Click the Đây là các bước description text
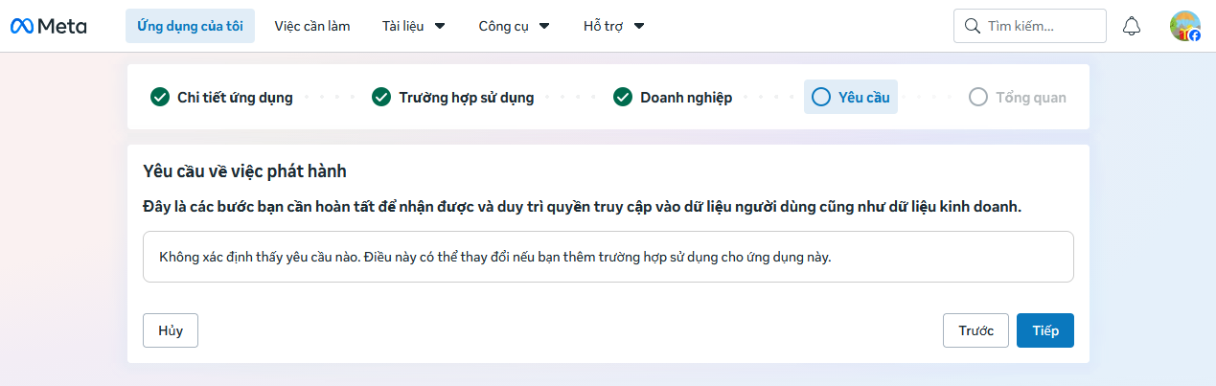This screenshot has width=1216, height=386. tap(582, 206)
